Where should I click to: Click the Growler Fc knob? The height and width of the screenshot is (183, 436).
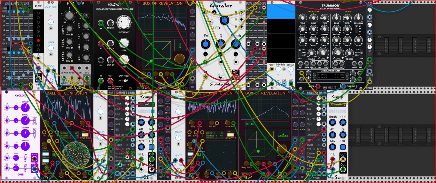tap(205, 44)
